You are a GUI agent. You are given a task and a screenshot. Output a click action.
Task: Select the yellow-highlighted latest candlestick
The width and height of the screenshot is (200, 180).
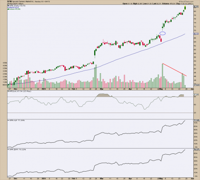pyautogui.click(x=185, y=8)
